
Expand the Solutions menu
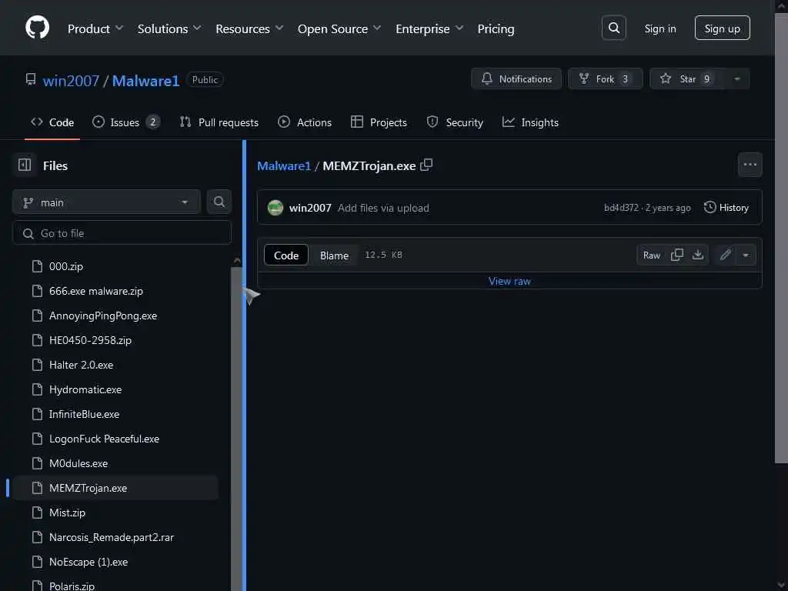[169, 28]
